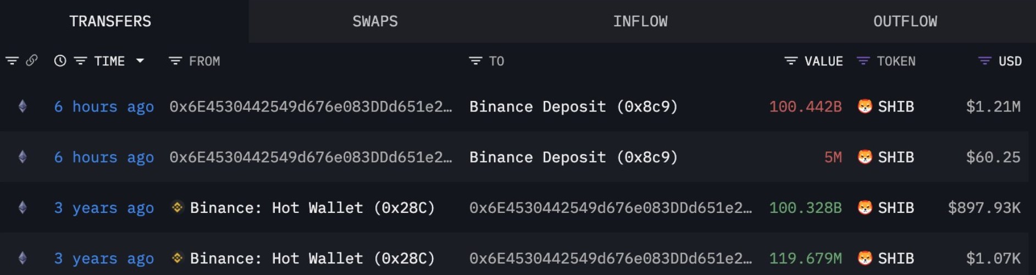
Task: Open SHIB token in 100.328B row
Action: click(x=886, y=207)
